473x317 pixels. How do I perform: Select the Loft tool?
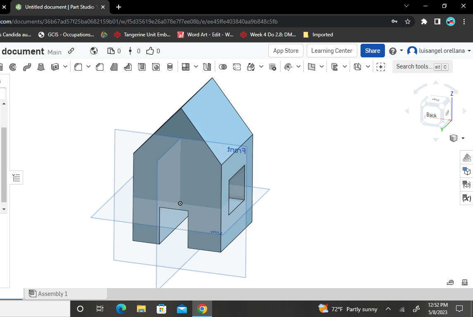pos(41,66)
